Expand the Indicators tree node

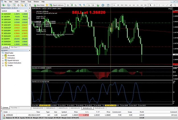3,58
